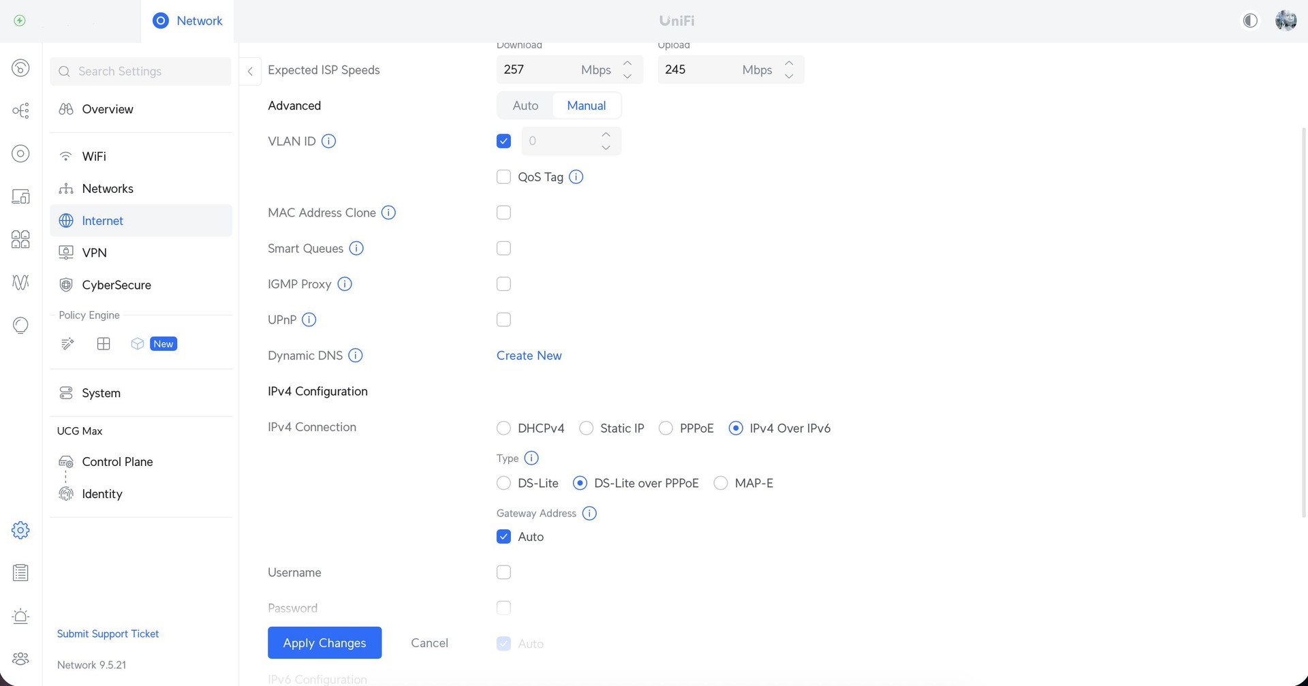Viewport: 1308px width, 686px height.
Task: Decrease the VLAN ID value
Action: 606,148
